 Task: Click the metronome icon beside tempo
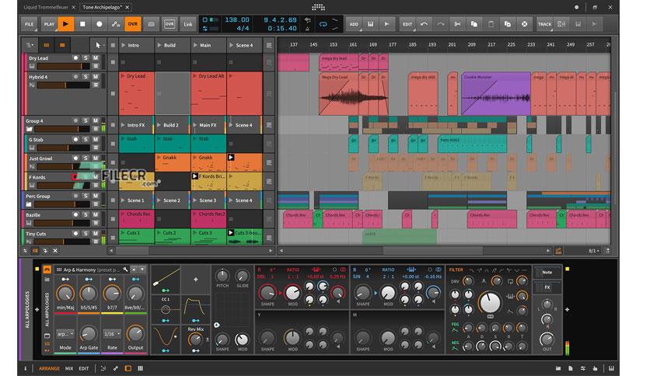pos(308,29)
